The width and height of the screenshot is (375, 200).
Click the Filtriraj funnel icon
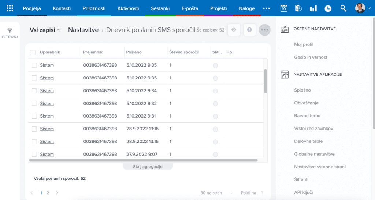pyautogui.click(x=10, y=31)
